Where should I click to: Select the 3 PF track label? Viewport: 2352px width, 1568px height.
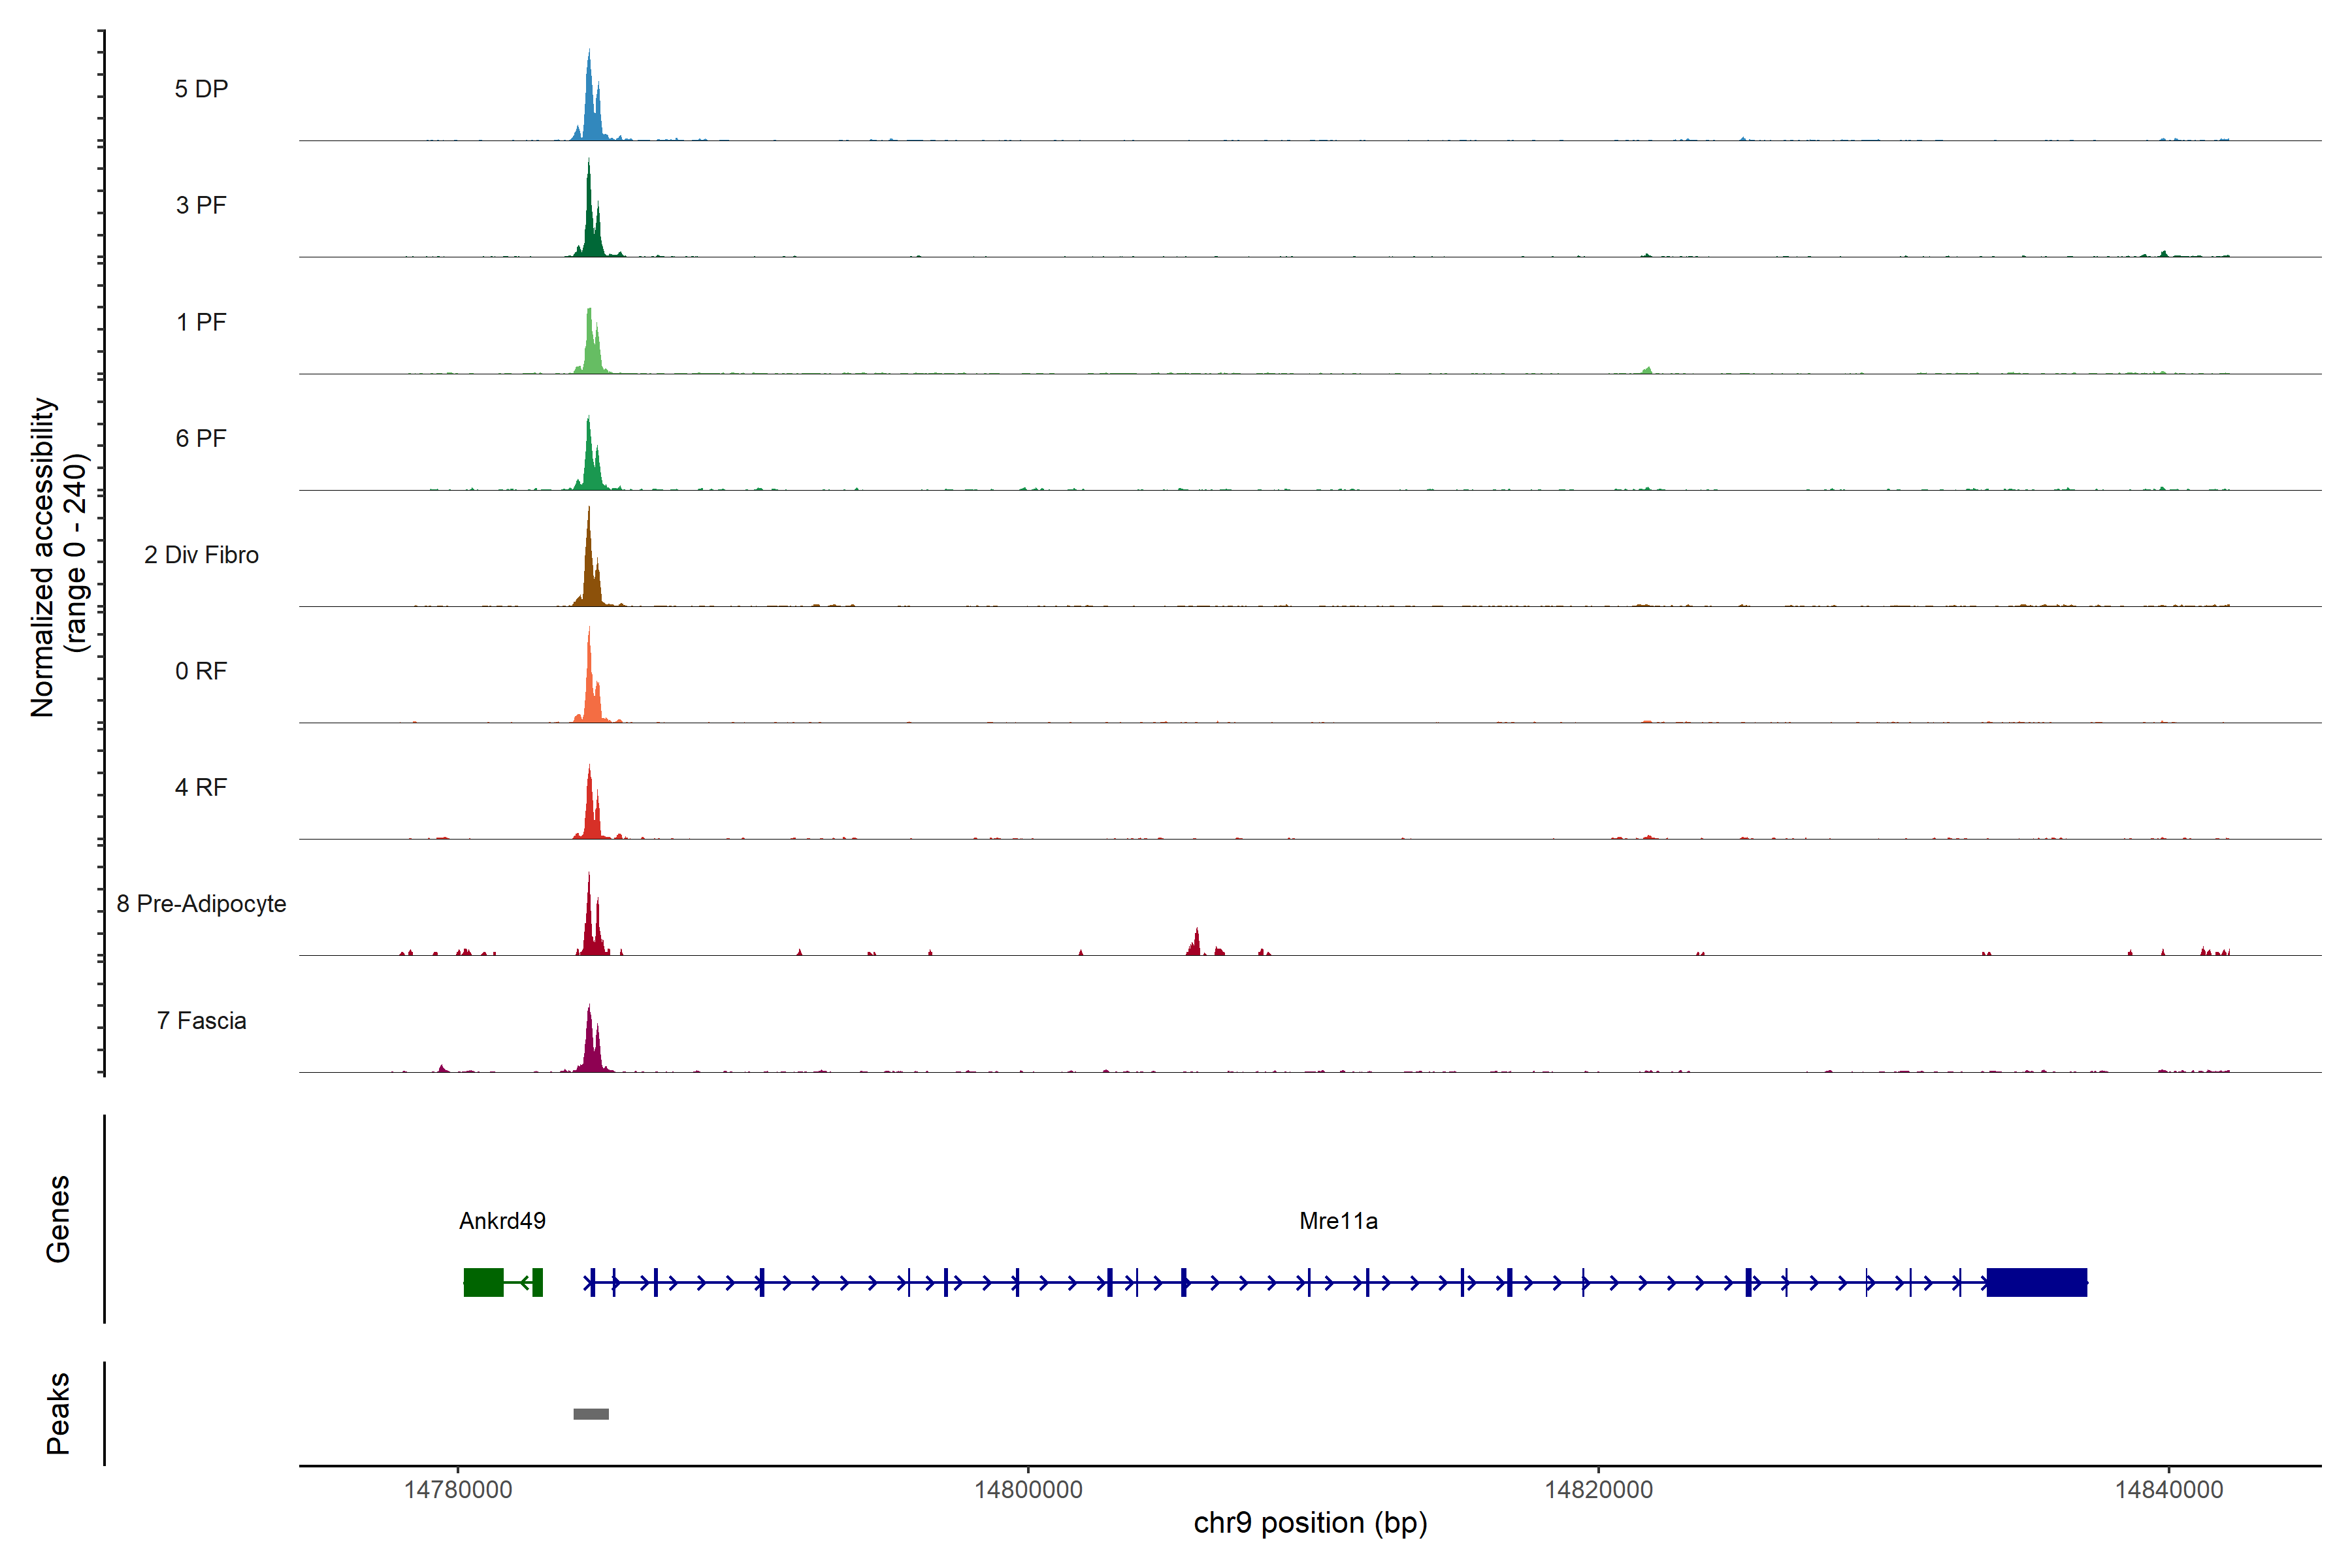click(x=201, y=205)
